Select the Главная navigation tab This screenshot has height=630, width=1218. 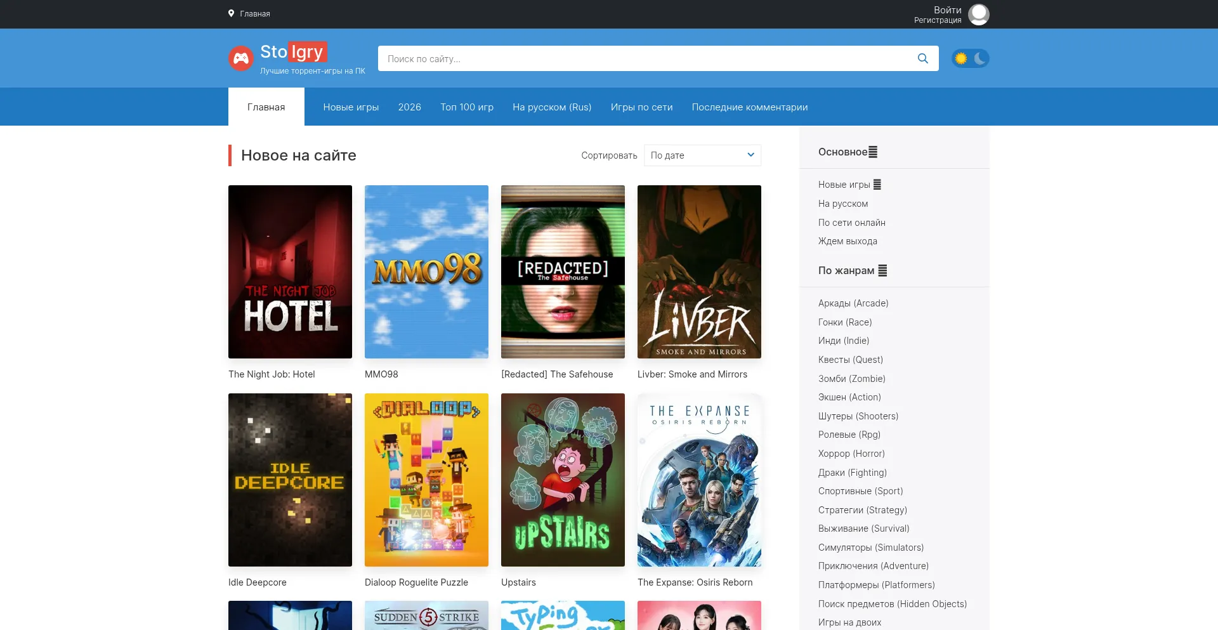pos(266,107)
